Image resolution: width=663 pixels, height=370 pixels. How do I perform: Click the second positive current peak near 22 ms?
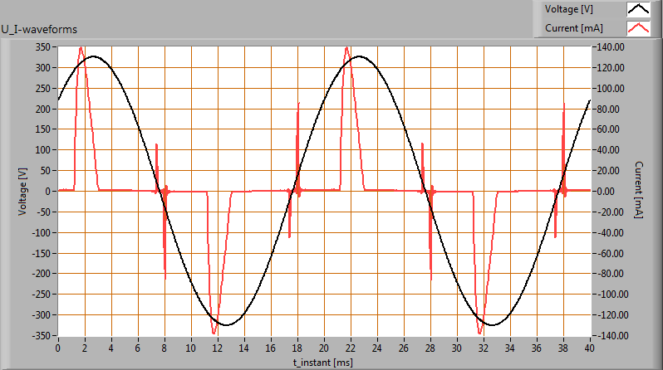346,48
